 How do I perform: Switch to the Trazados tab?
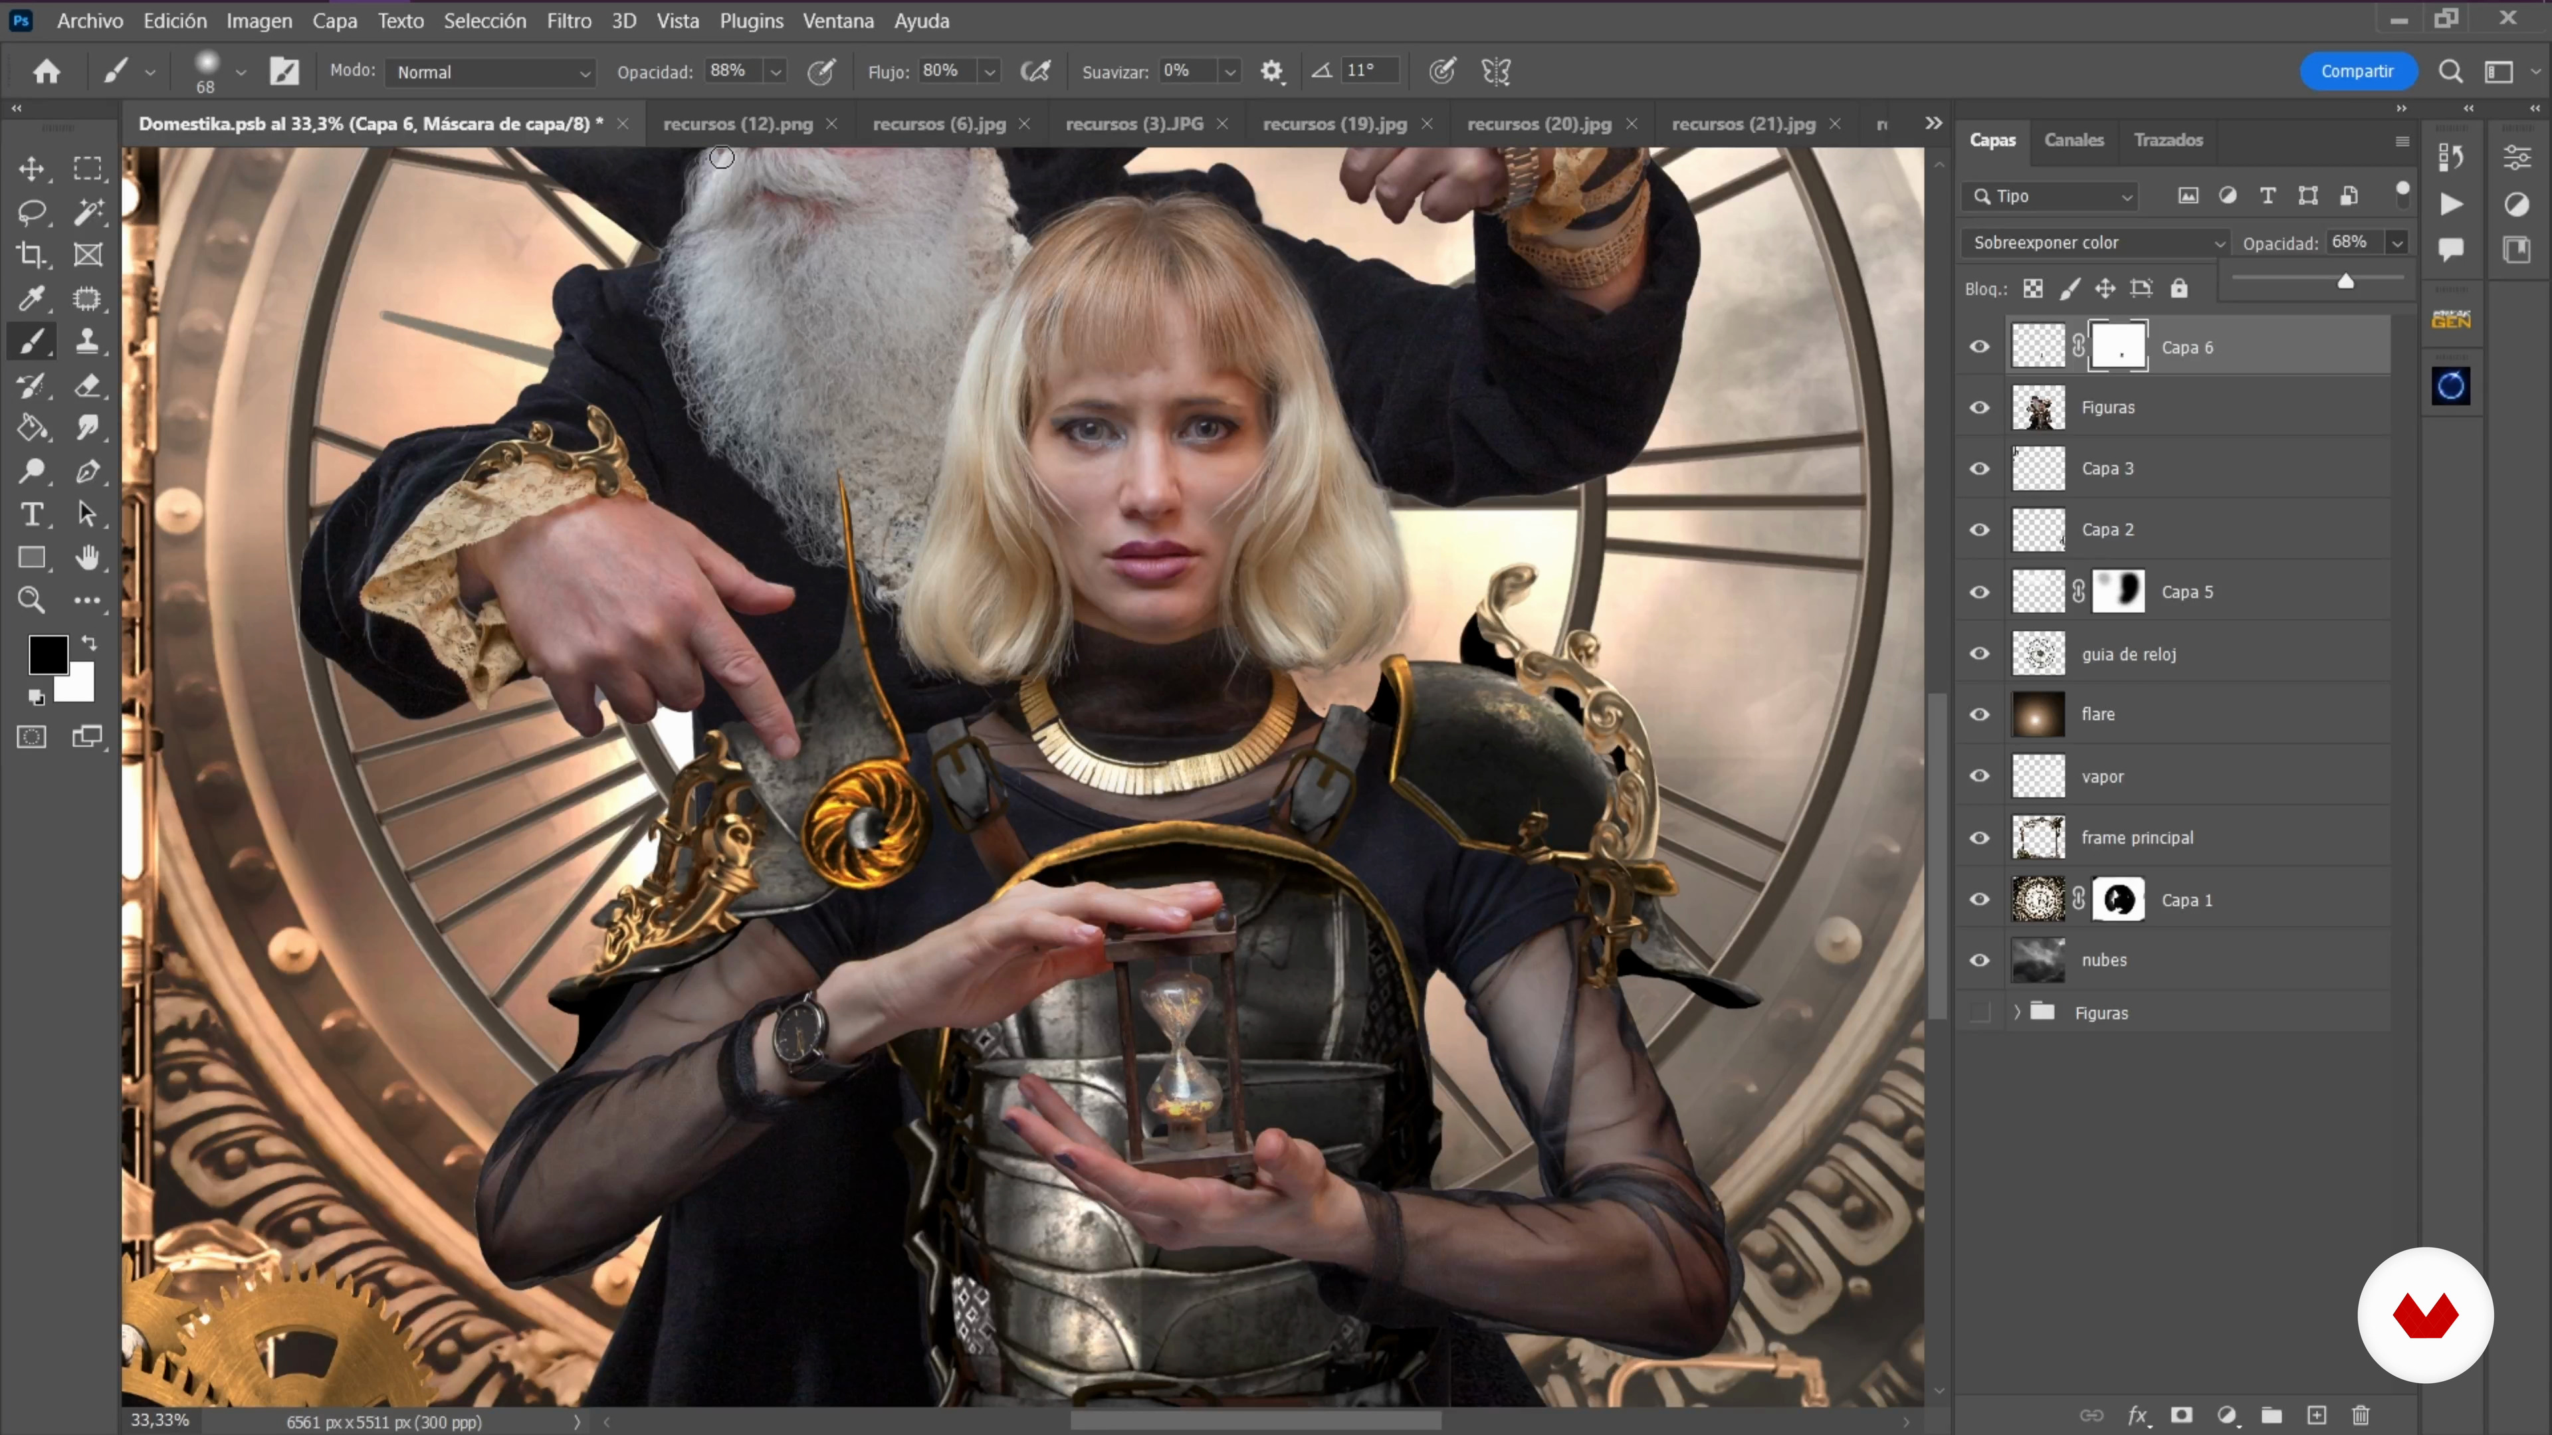pyautogui.click(x=2168, y=140)
